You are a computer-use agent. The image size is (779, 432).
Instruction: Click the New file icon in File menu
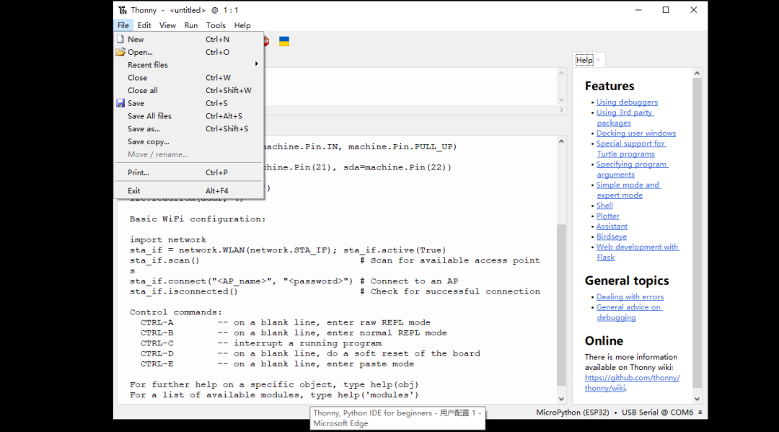point(120,39)
